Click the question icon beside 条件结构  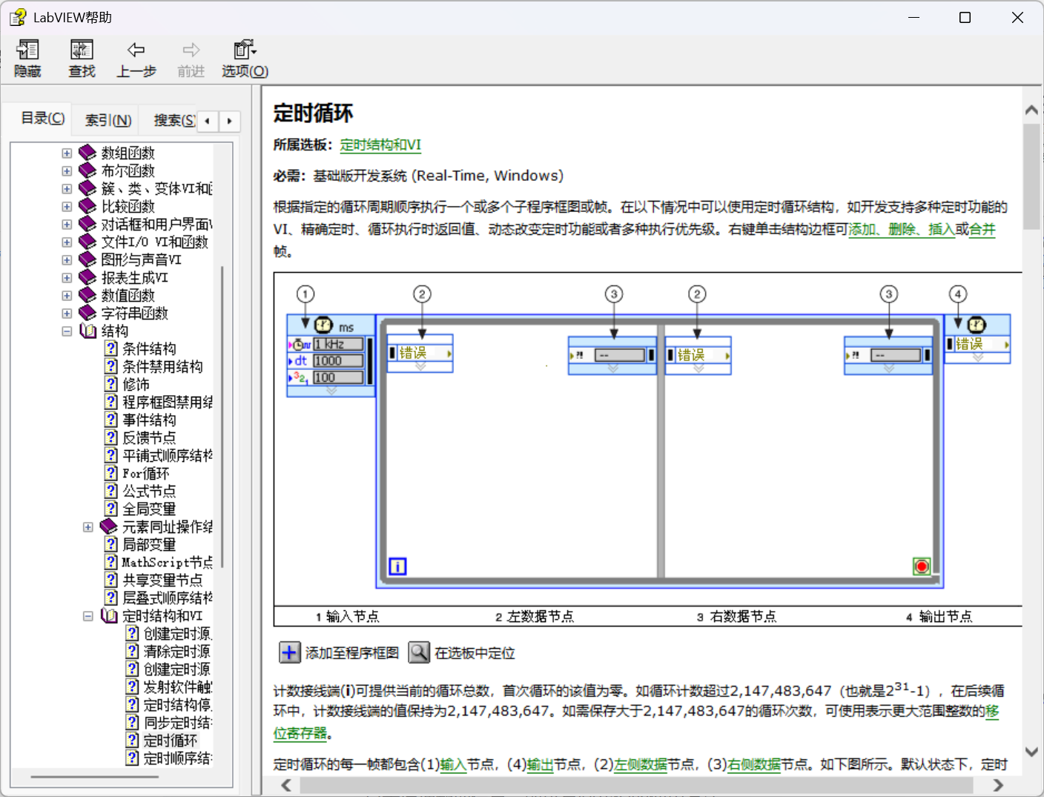point(111,348)
